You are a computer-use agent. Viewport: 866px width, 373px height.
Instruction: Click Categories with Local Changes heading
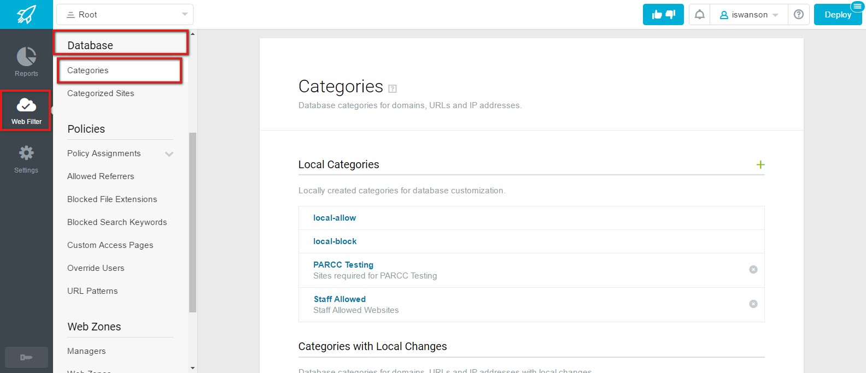click(372, 346)
